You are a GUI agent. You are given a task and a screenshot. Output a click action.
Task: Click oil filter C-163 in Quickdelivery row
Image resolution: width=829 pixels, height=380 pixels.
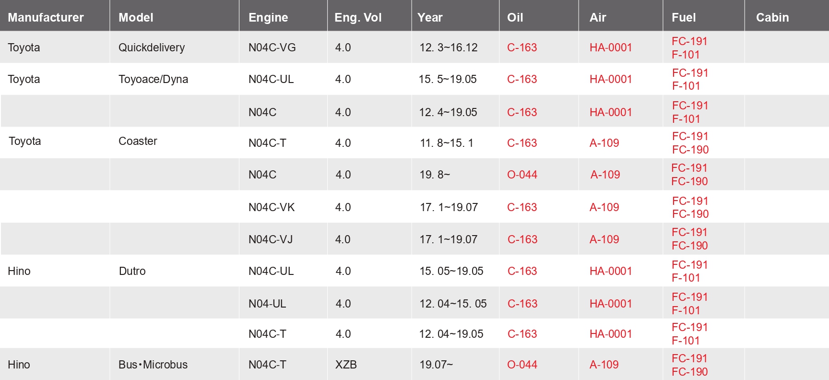coord(522,47)
